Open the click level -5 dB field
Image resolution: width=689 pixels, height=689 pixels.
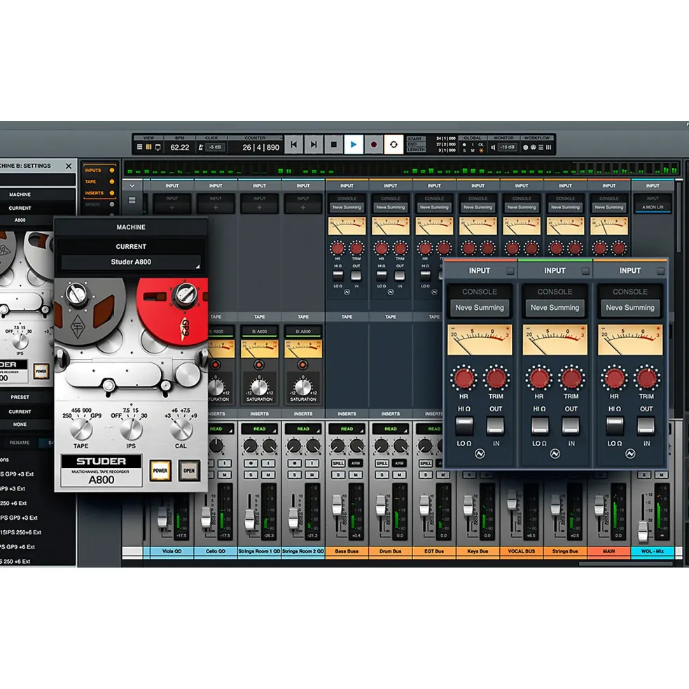(215, 147)
